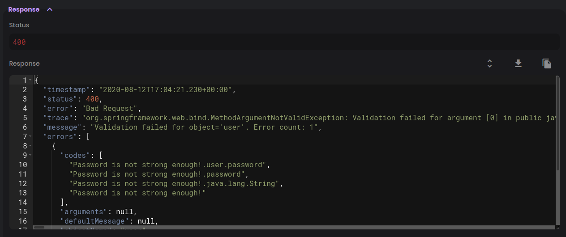Copy the response to clipboard
Viewport: 566px width, 237px height.
point(547,63)
